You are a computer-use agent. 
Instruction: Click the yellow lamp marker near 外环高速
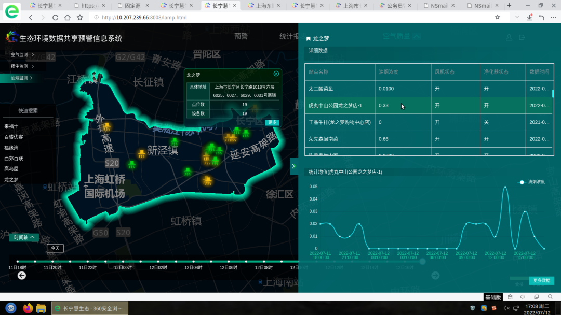point(106,126)
